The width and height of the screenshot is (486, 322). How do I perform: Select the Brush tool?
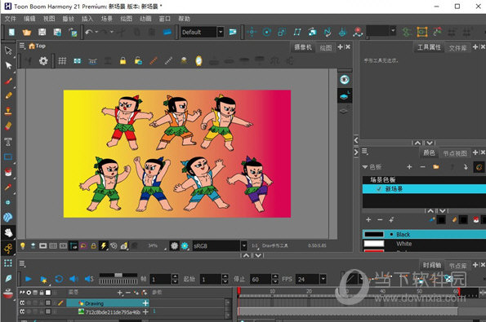[8, 81]
